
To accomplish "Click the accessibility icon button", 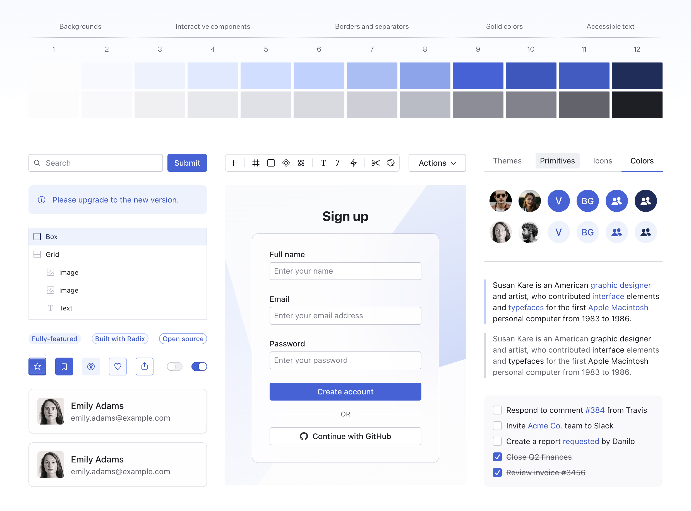I will (91, 367).
